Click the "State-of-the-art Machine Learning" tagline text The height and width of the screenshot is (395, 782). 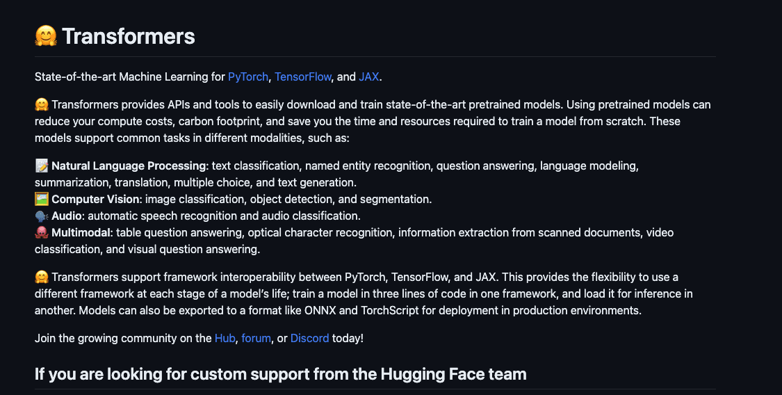[x=130, y=76]
